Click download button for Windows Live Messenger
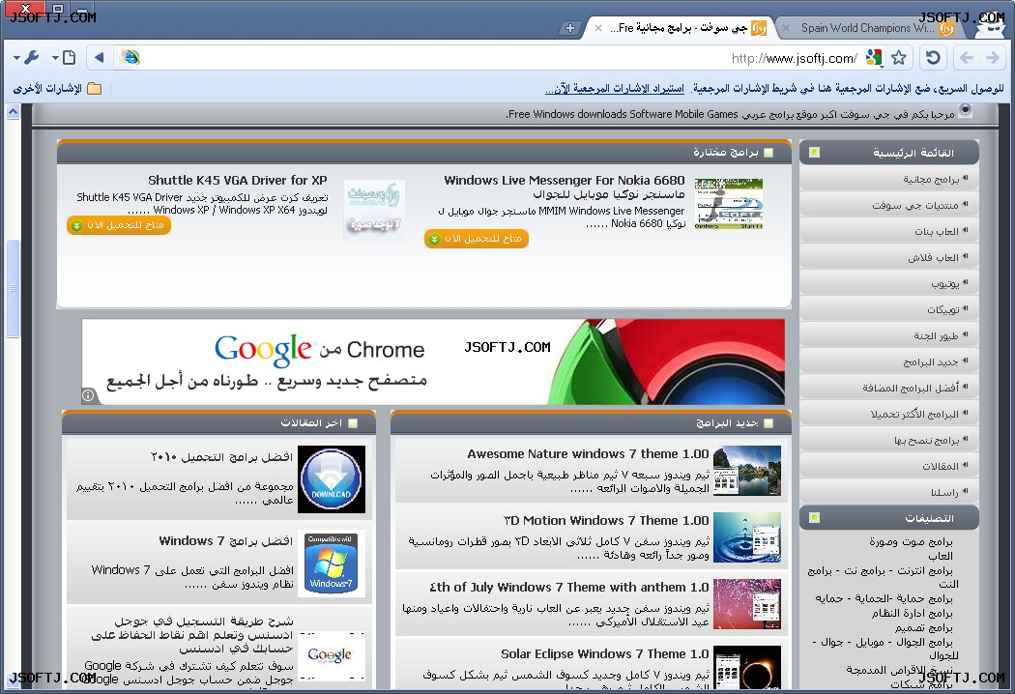This screenshot has width=1015, height=694. click(x=477, y=238)
